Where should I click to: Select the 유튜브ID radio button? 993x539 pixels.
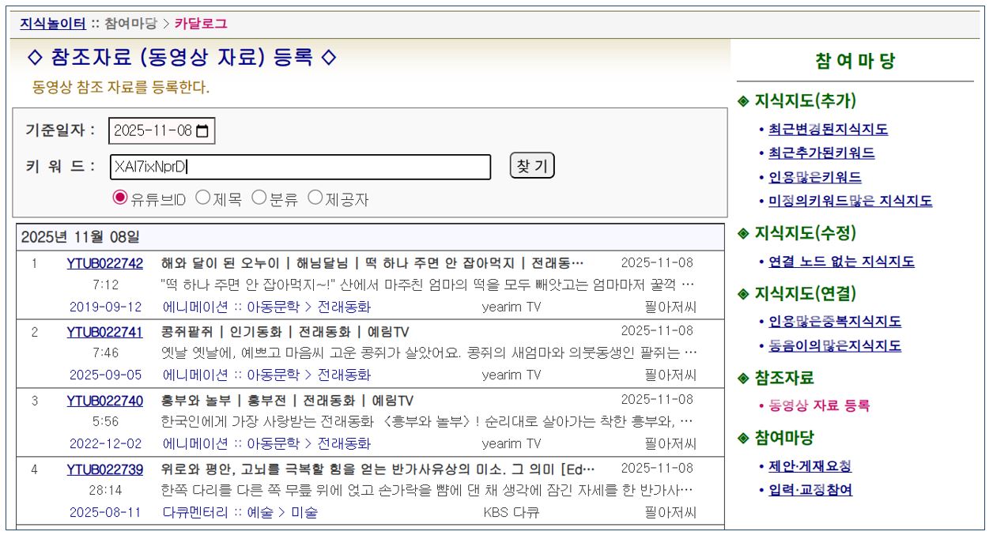coord(120,198)
